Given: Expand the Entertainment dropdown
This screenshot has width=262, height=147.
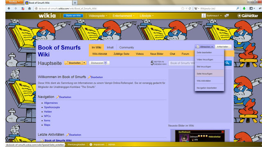Looking at the screenshot, I should (123, 16).
